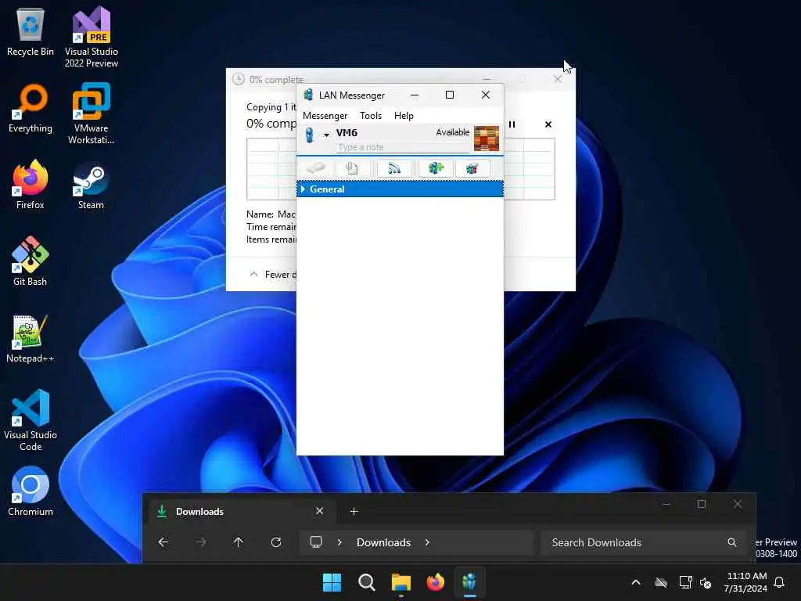
Task: Go up one folder in Explorer
Action: tap(238, 542)
